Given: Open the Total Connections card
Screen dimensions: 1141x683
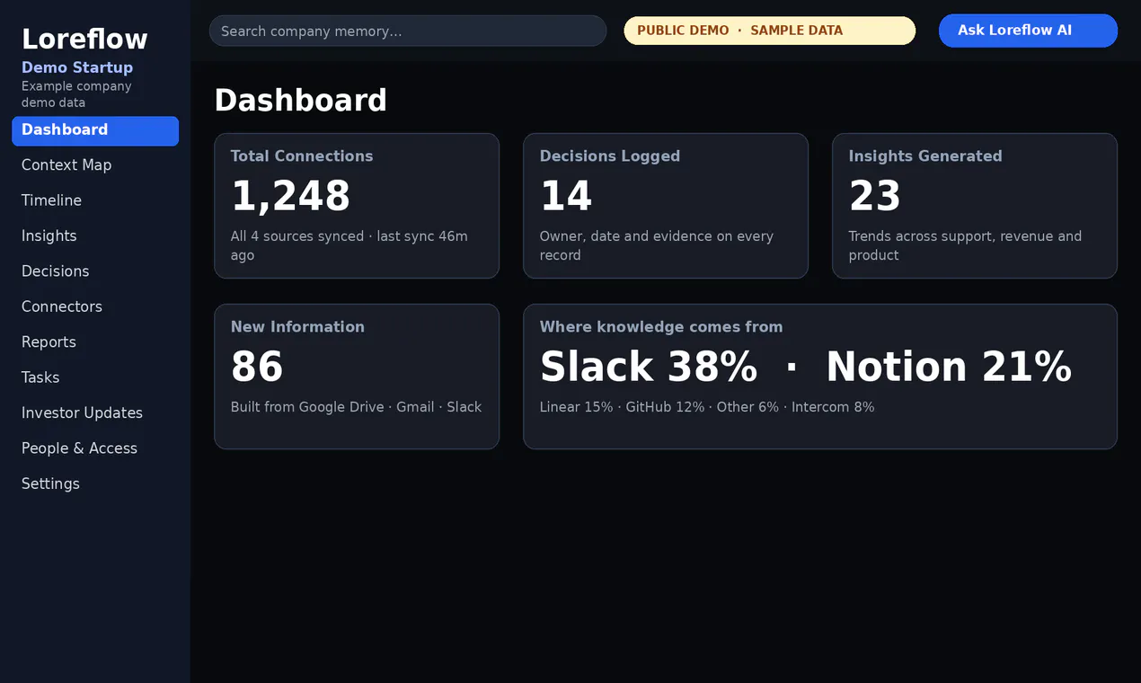Looking at the screenshot, I should [x=357, y=206].
